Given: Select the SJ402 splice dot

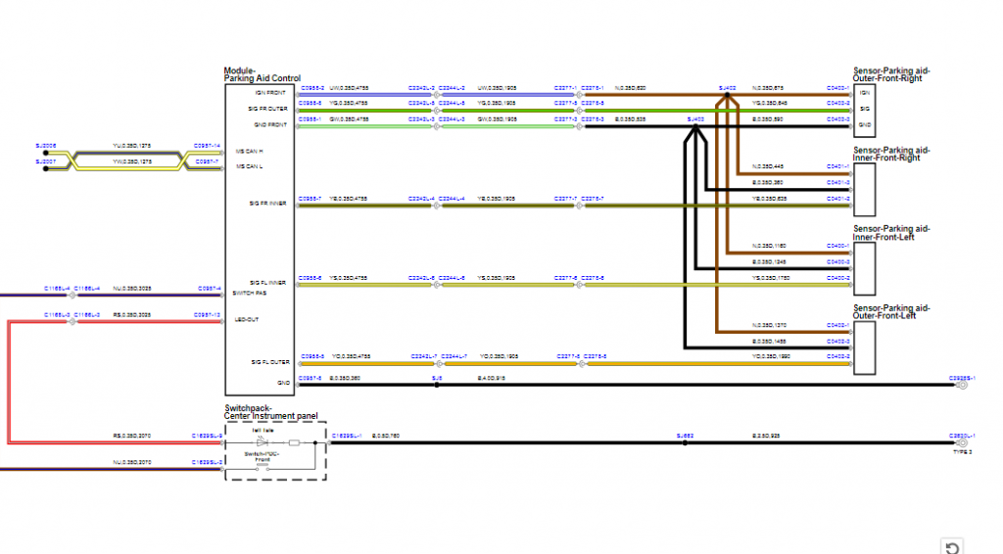Looking at the screenshot, I should click(x=727, y=95).
